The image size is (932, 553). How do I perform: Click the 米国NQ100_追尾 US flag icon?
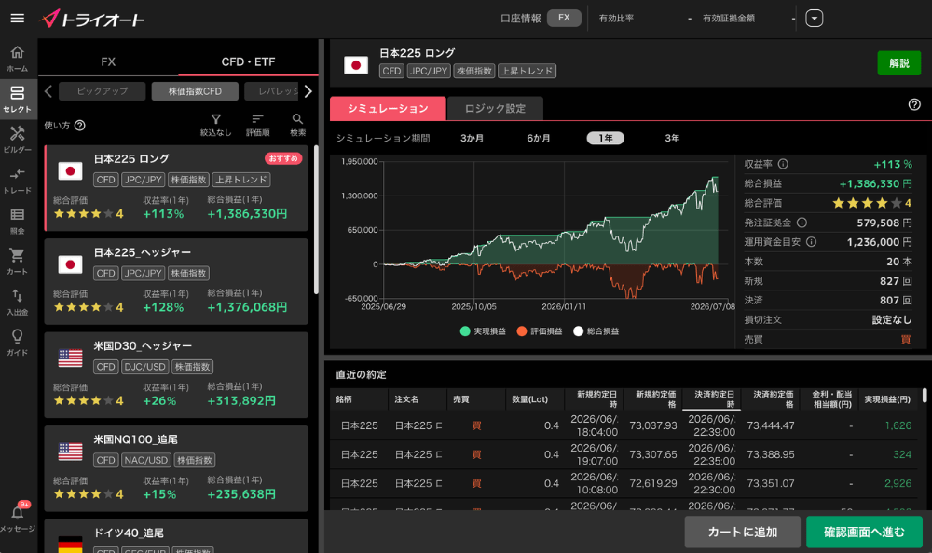[70, 452]
